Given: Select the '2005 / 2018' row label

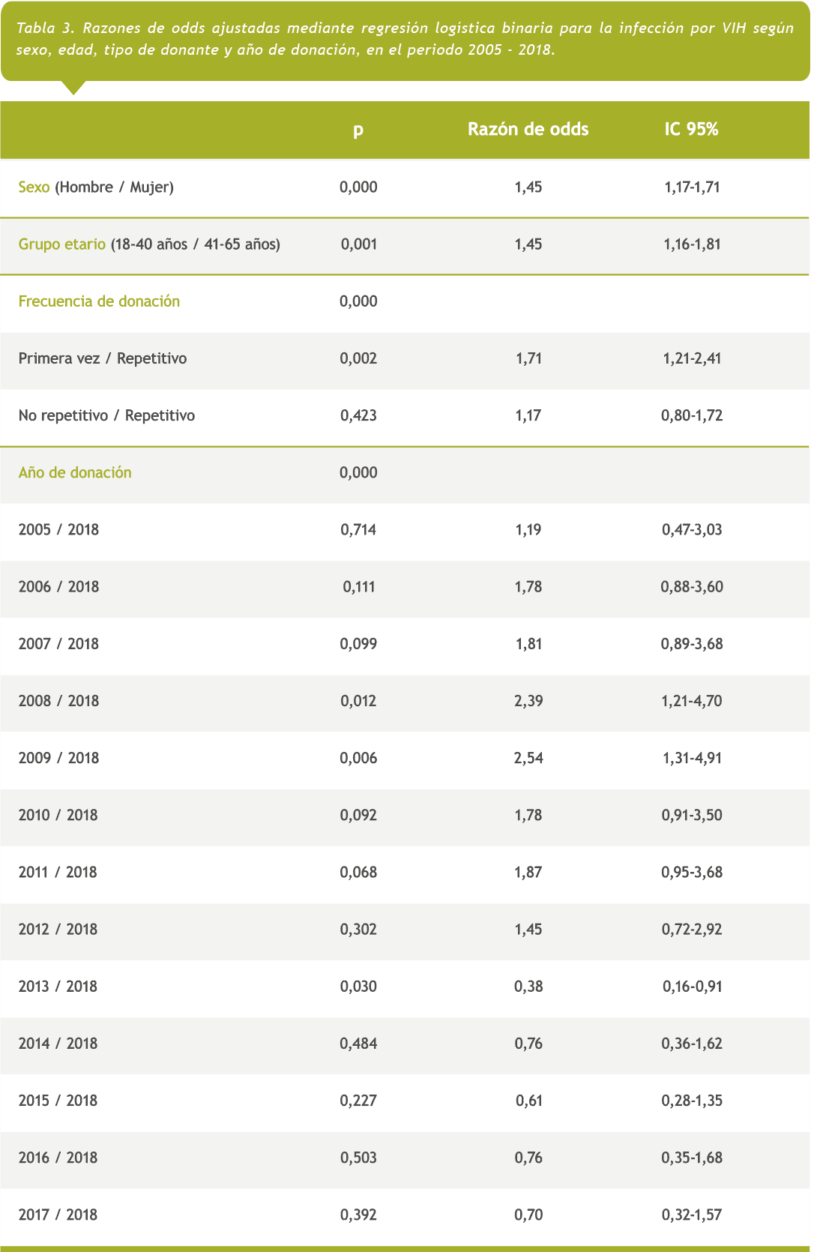Looking at the screenshot, I should coord(58,530).
